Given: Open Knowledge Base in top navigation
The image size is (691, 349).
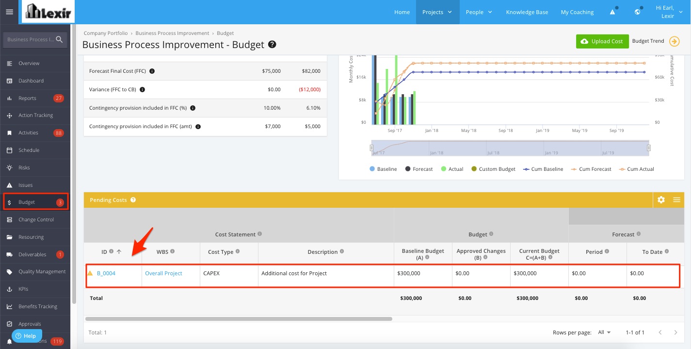Looking at the screenshot, I should point(527,12).
